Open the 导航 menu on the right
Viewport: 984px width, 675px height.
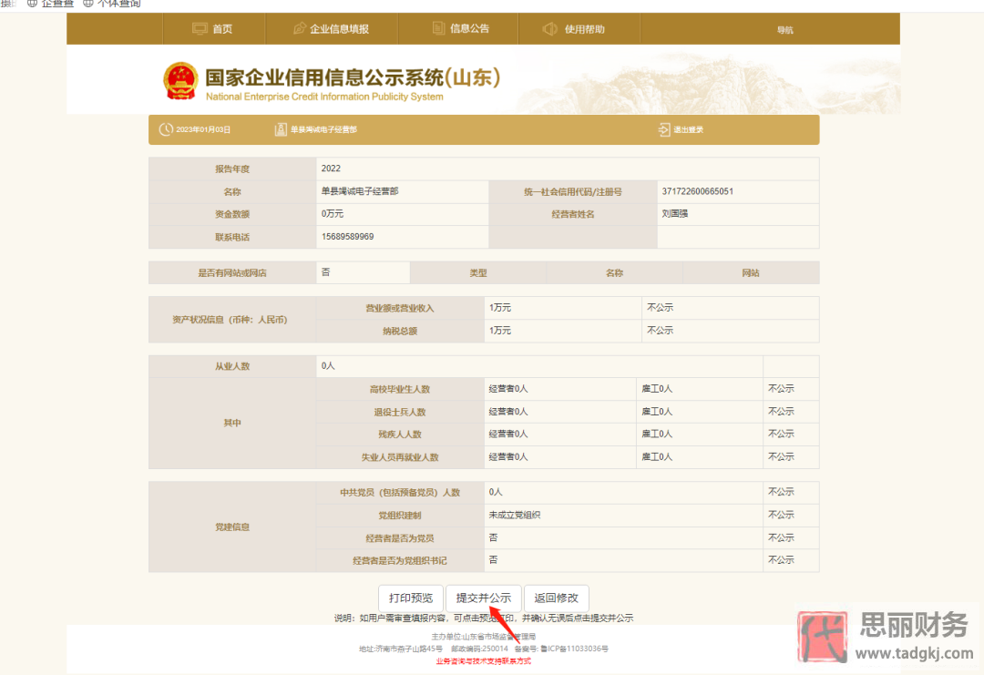(784, 28)
